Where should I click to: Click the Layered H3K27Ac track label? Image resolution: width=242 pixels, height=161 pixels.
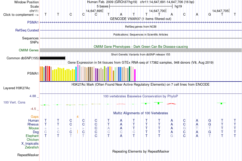tap(17, 88)
